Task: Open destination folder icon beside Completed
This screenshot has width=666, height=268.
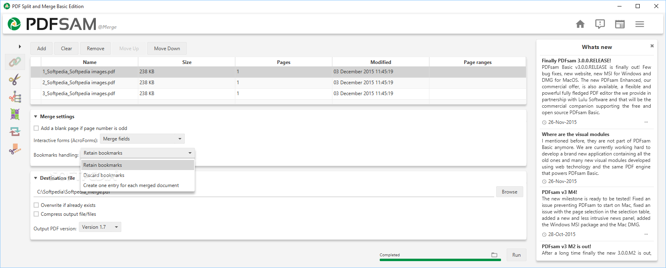Action: click(x=494, y=255)
